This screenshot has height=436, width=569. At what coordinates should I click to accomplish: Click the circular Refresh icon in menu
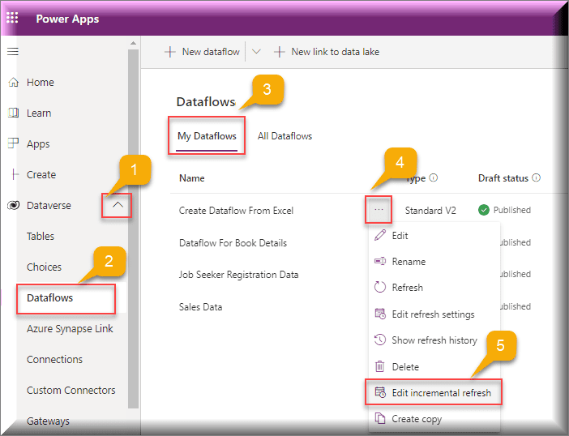click(380, 287)
